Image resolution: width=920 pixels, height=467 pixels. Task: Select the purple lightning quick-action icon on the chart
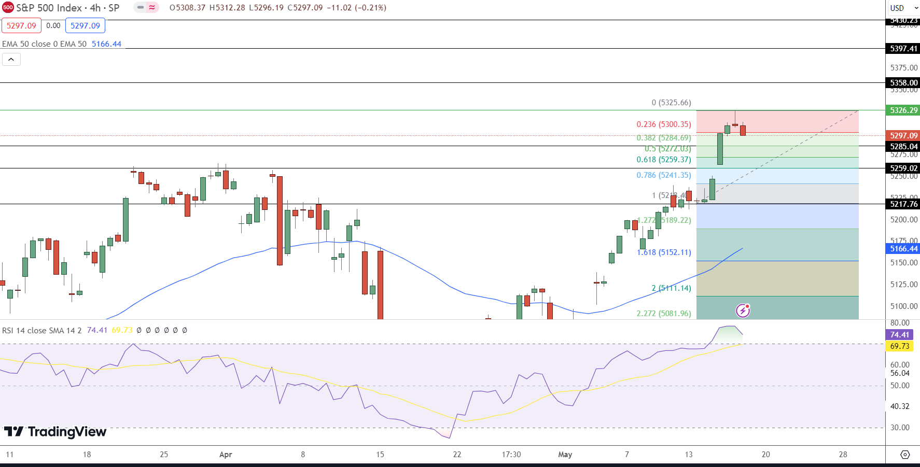(744, 310)
